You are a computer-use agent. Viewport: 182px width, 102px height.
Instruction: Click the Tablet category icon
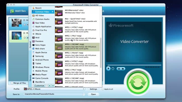click(x=34, y=63)
